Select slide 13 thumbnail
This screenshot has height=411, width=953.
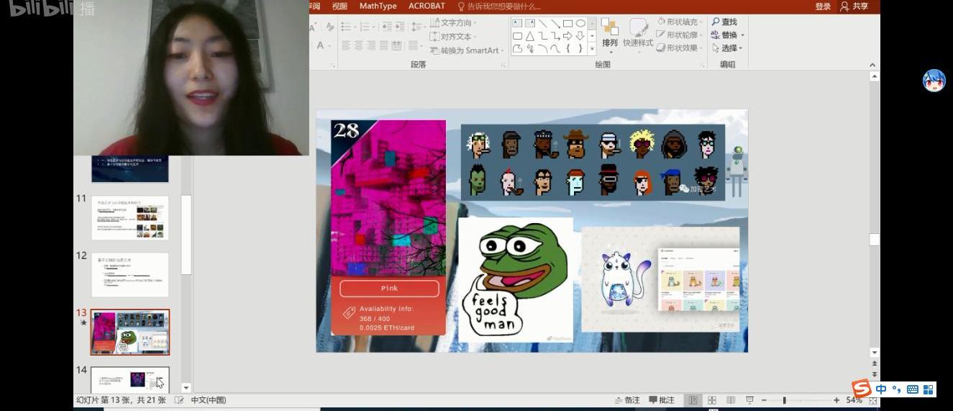point(130,332)
